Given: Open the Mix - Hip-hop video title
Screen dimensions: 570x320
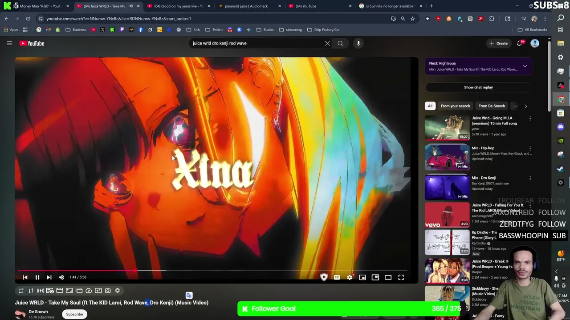Looking at the screenshot, I should 483,148.
